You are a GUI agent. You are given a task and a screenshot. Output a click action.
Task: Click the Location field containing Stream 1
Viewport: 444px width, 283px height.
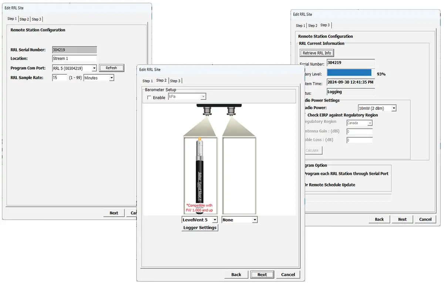click(x=74, y=58)
